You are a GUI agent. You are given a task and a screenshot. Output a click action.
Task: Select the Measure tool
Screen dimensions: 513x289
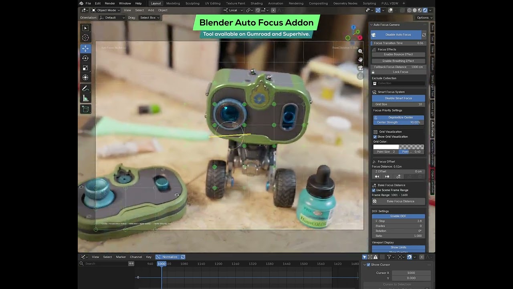pyautogui.click(x=85, y=98)
